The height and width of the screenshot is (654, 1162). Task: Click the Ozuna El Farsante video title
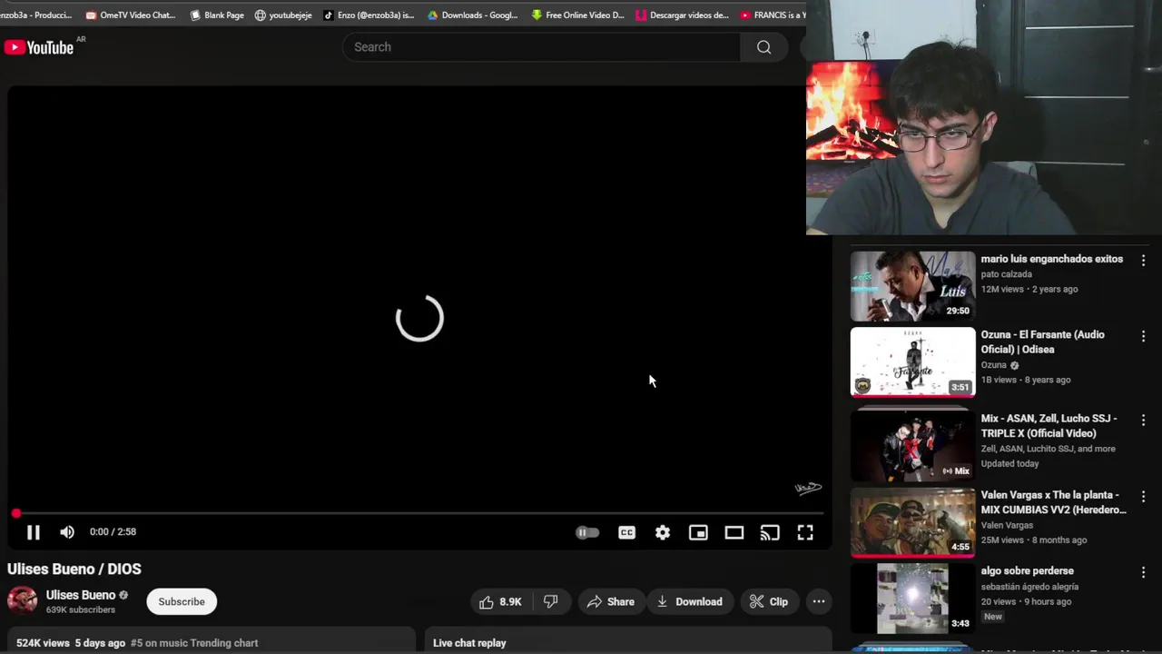pos(1042,342)
